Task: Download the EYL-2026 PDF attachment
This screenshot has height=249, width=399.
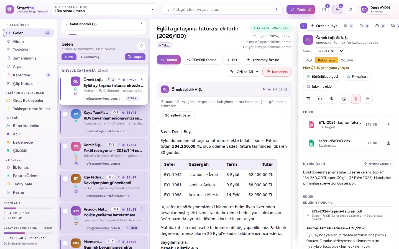Action: coord(388,124)
